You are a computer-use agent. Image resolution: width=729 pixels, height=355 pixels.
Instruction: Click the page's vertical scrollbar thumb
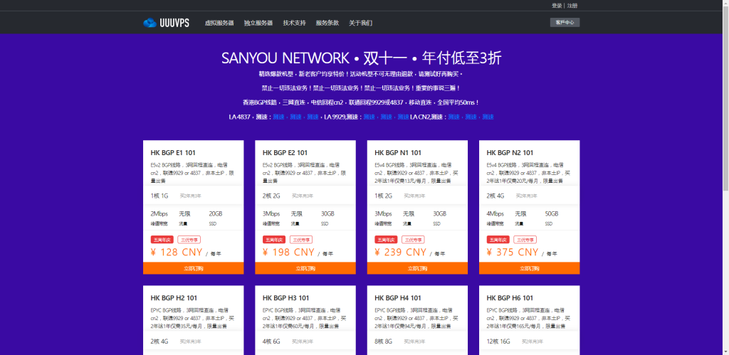click(x=725, y=97)
